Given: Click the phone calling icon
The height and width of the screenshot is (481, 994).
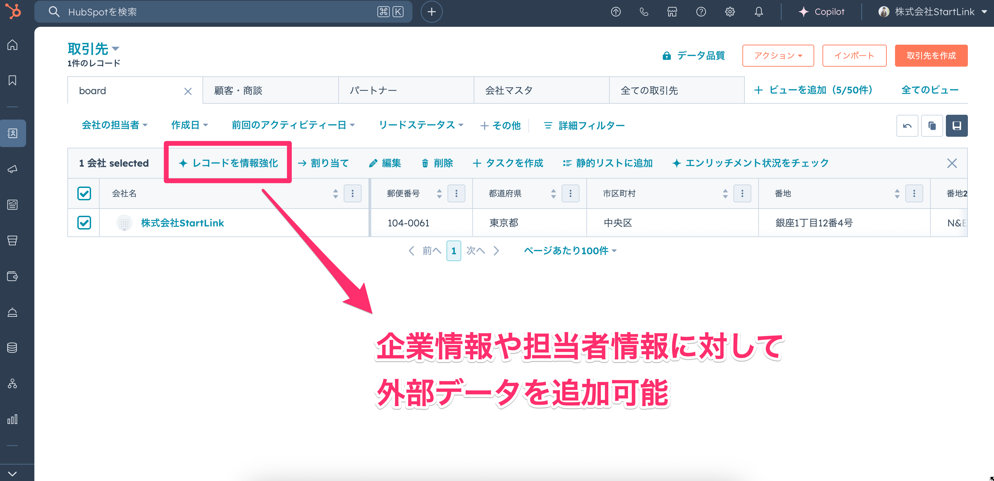Looking at the screenshot, I should pyautogui.click(x=644, y=12).
